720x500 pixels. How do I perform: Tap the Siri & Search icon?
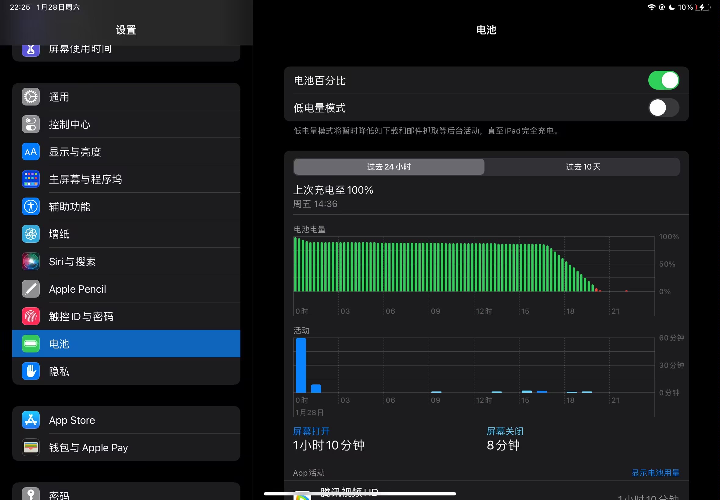31,262
